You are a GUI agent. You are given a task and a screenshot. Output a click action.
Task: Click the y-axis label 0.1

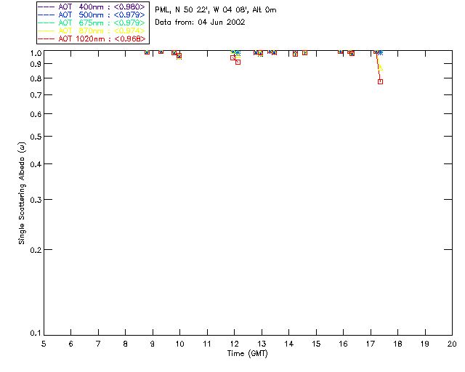pos(36,333)
